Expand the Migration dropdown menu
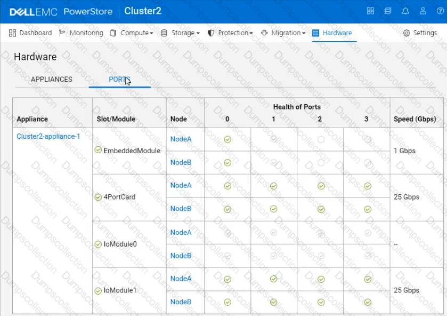This screenshot has height=316, width=447. point(283,33)
